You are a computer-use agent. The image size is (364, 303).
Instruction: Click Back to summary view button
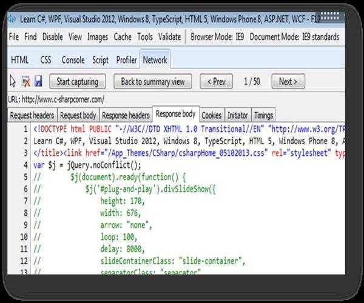pyautogui.click(x=153, y=81)
